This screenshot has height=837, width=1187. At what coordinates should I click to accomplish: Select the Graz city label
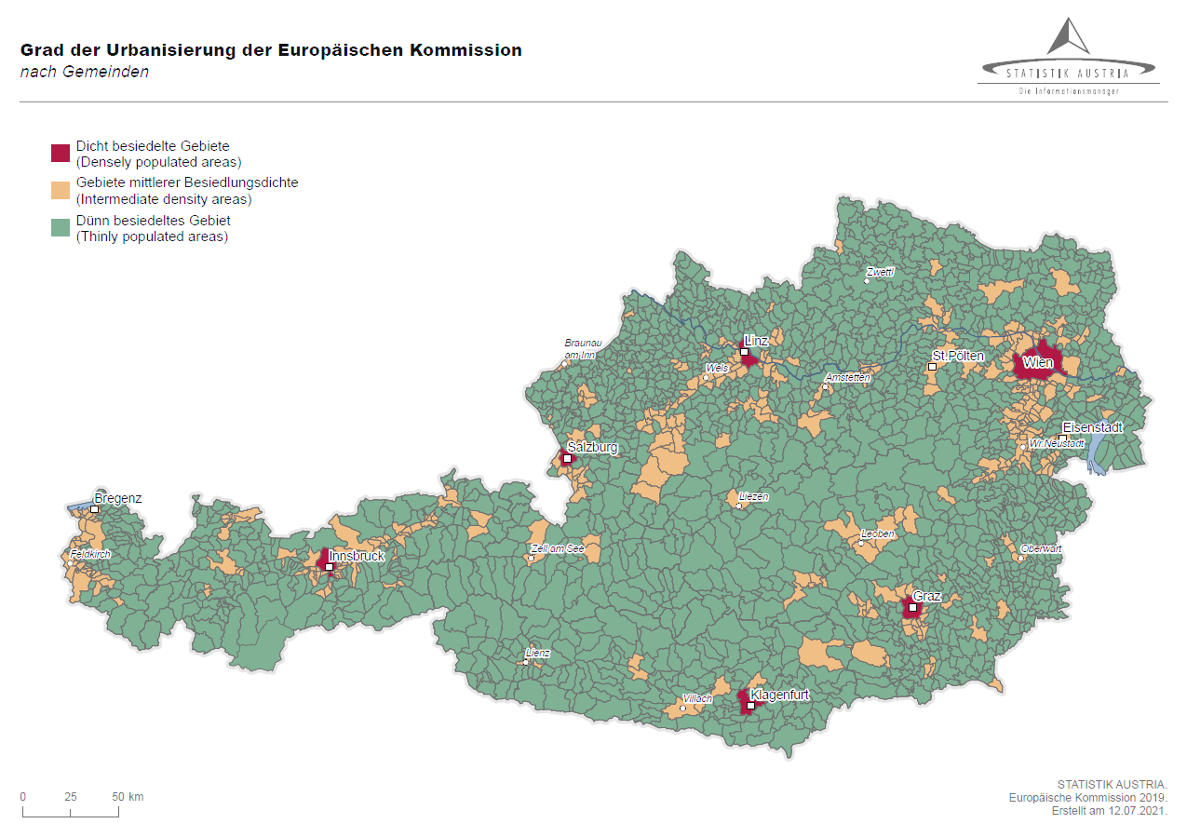click(927, 596)
